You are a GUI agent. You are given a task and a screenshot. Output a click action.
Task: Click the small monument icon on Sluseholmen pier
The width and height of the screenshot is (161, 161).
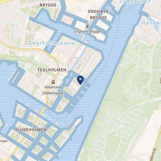click(67, 125)
